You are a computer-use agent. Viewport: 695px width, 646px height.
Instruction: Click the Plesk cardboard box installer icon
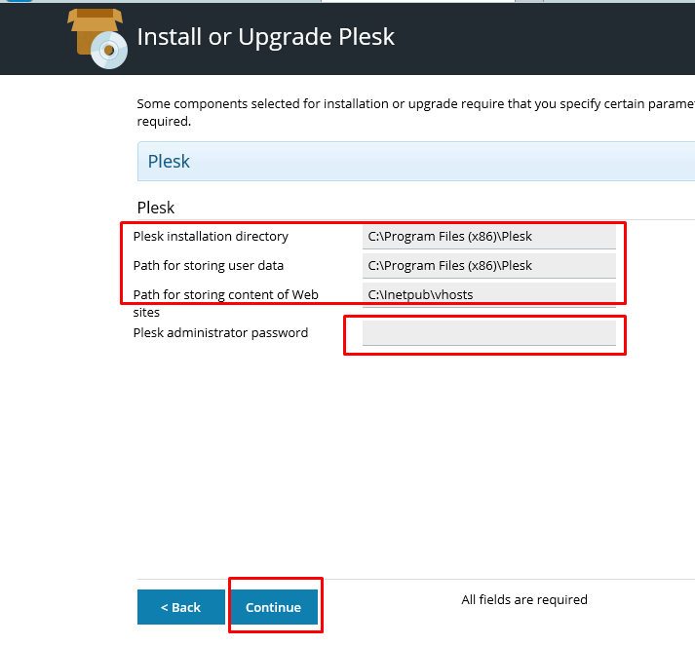pyautogui.click(x=95, y=27)
